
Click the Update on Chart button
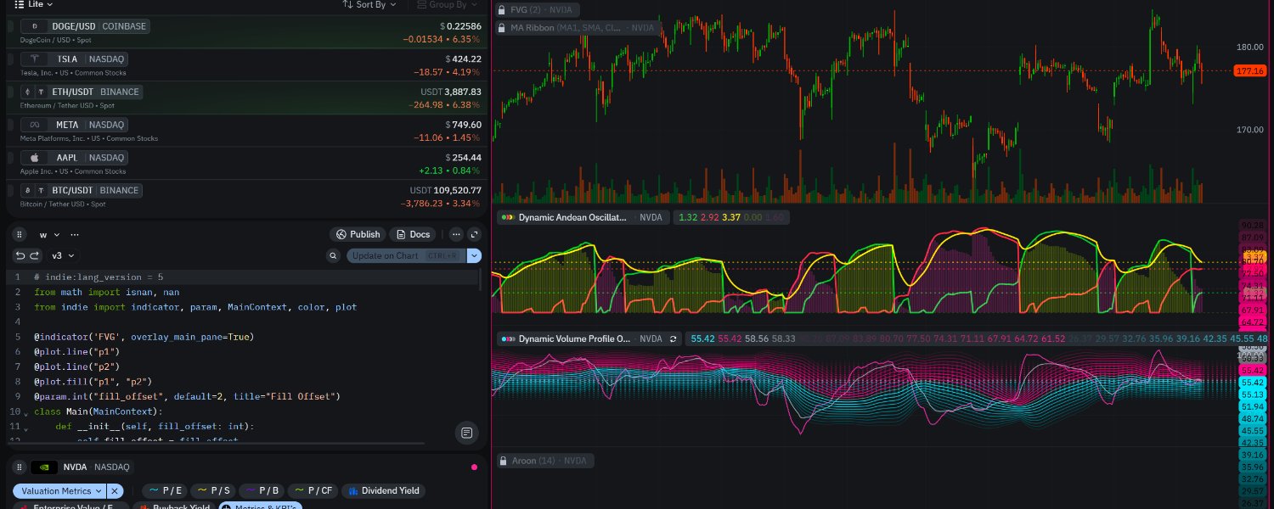tap(406, 255)
